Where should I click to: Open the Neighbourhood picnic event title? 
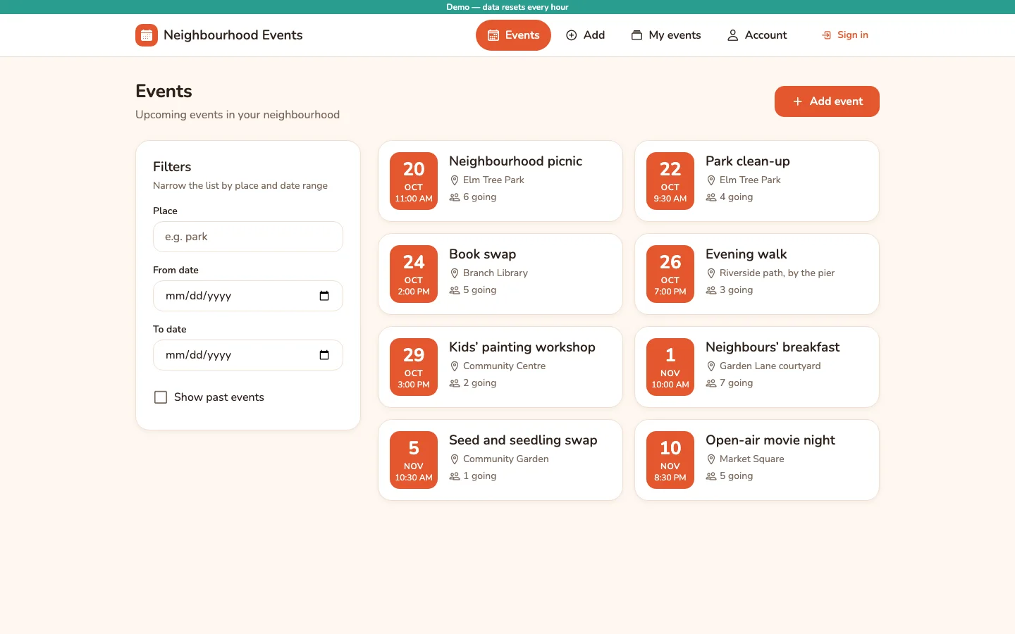click(x=516, y=161)
